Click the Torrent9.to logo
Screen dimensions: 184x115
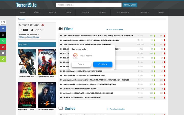26,5
